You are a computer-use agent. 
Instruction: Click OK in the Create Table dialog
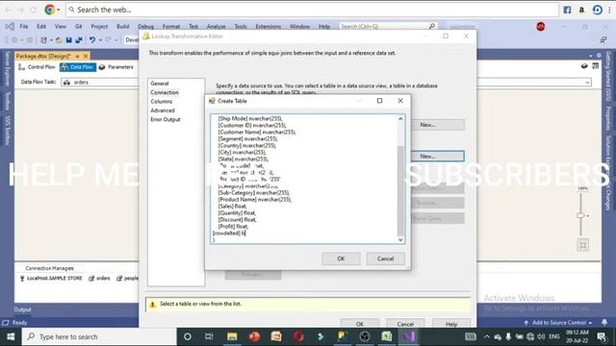point(341,259)
